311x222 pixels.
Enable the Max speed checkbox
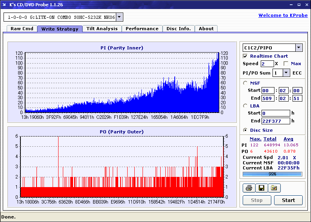286,64
